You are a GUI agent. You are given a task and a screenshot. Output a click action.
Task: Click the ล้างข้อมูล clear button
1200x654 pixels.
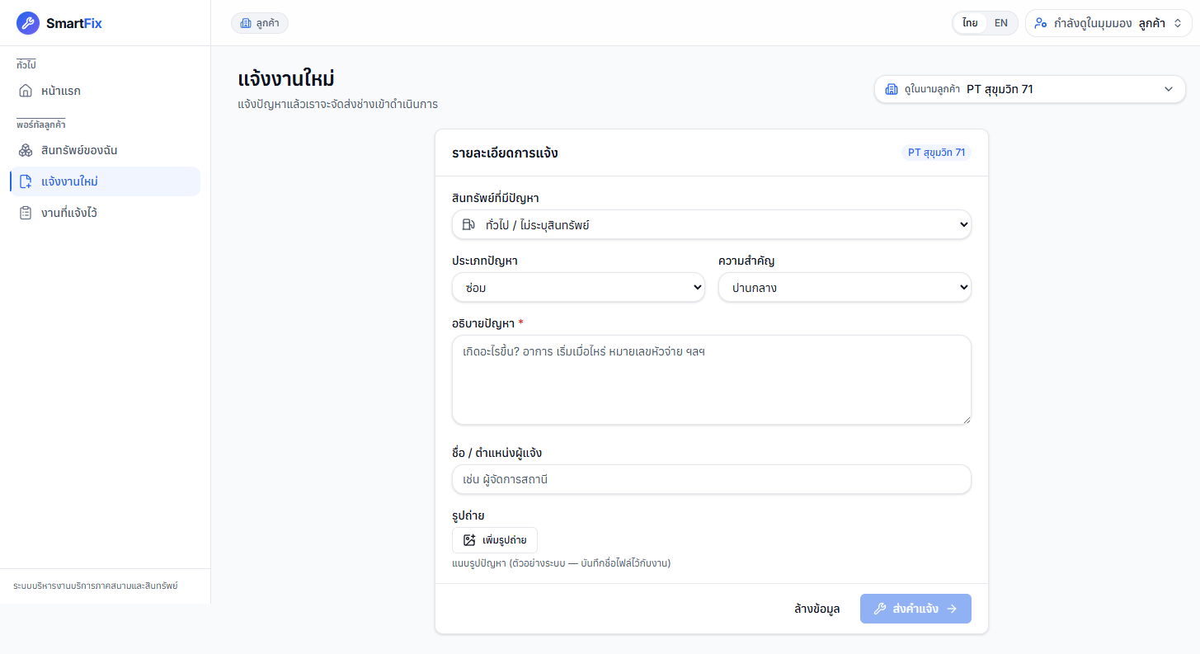click(x=816, y=609)
